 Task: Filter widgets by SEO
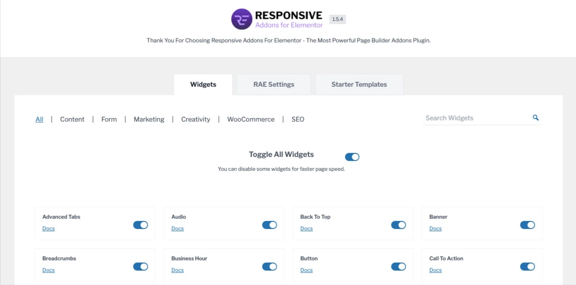(x=298, y=119)
